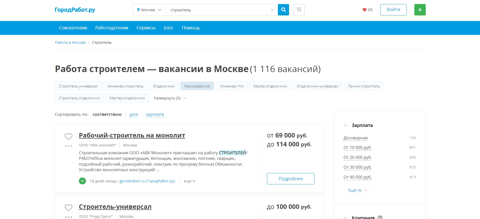Click ООО "Роуд Групп" company name
Screen dimensions: 480x219
[96, 216]
